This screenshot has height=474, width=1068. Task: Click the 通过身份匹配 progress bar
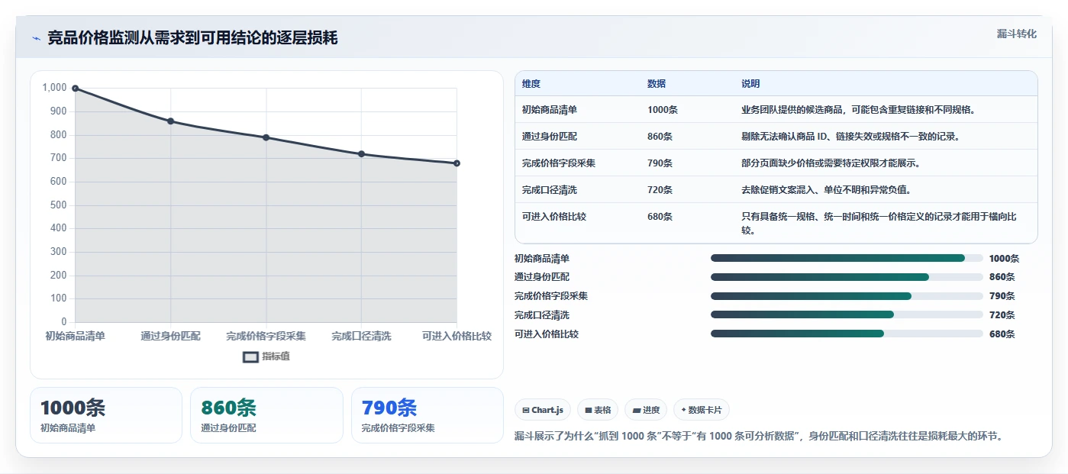coord(847,277)
